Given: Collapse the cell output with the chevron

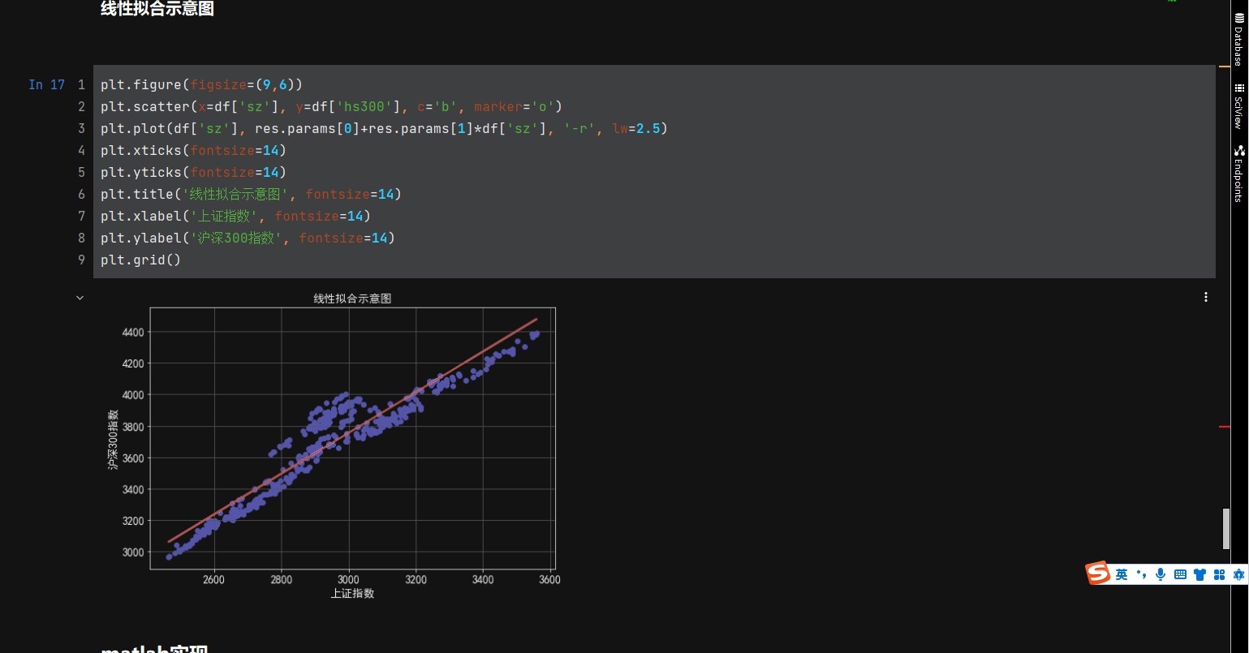Looking at the screenshot, I should (80, 298).
